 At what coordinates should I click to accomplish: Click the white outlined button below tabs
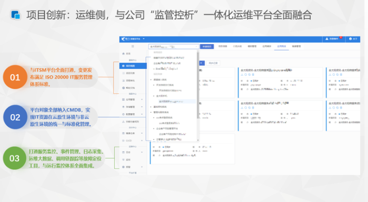213,63
